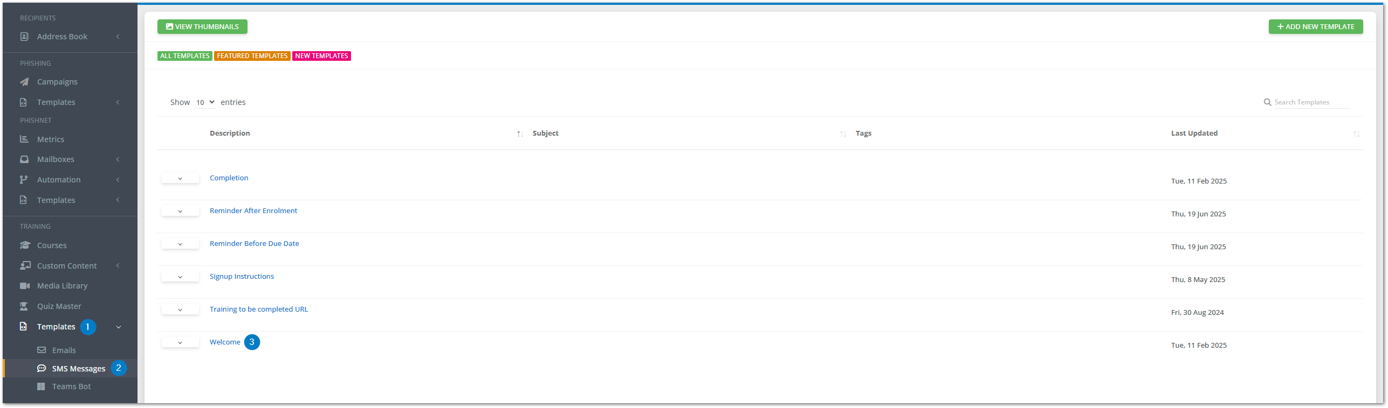Viewport: 1388px width, 408px height.
Task: Click the Training Templates file icon
Action: (x=24, y=327)
